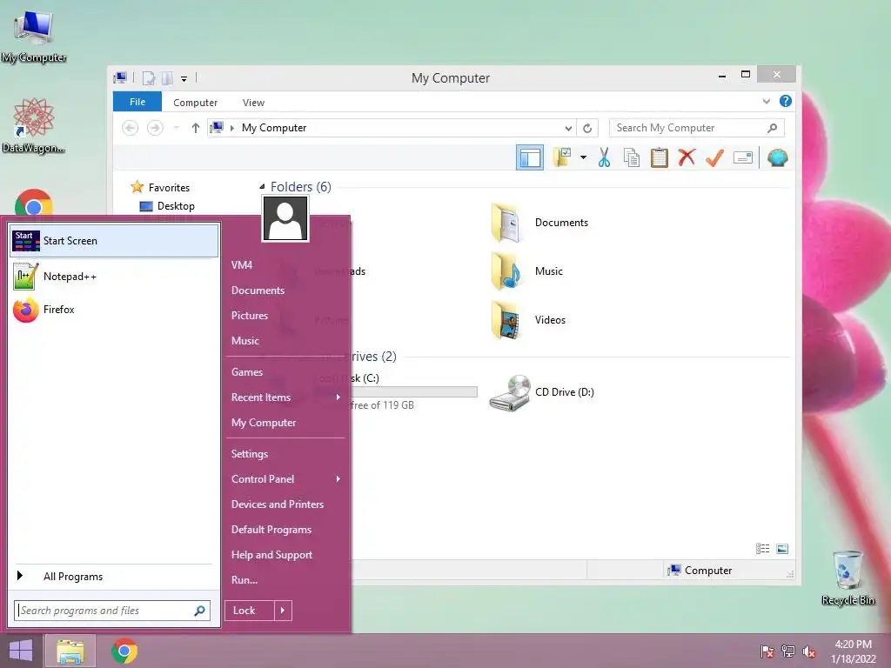Click Properties icon in Quick Access Toolbar
This screenshot has width=891, height=668.
pos(148,77)
